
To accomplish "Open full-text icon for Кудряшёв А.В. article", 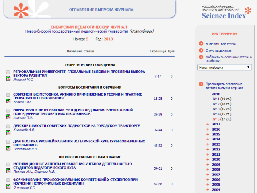I will click(8, 131).
